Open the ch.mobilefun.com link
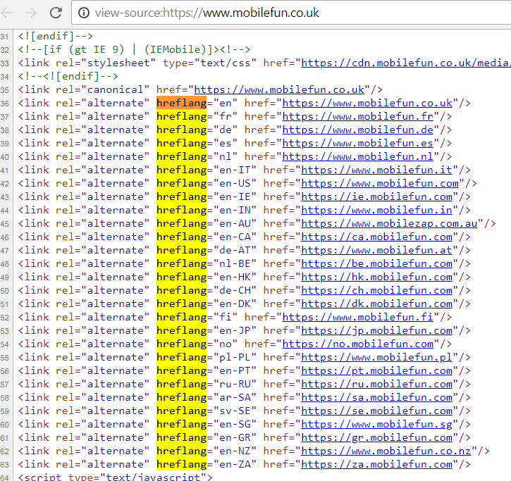The image size is (511, 481). tap(377, 290)
